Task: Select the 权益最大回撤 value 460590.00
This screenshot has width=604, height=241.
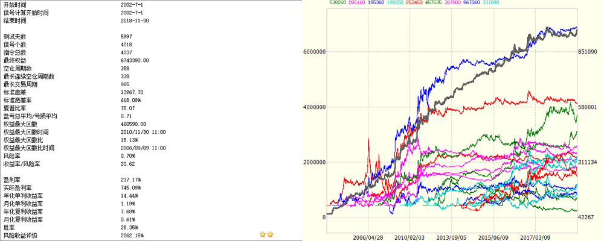Action: pyautogui.click(x=133, y=124)
